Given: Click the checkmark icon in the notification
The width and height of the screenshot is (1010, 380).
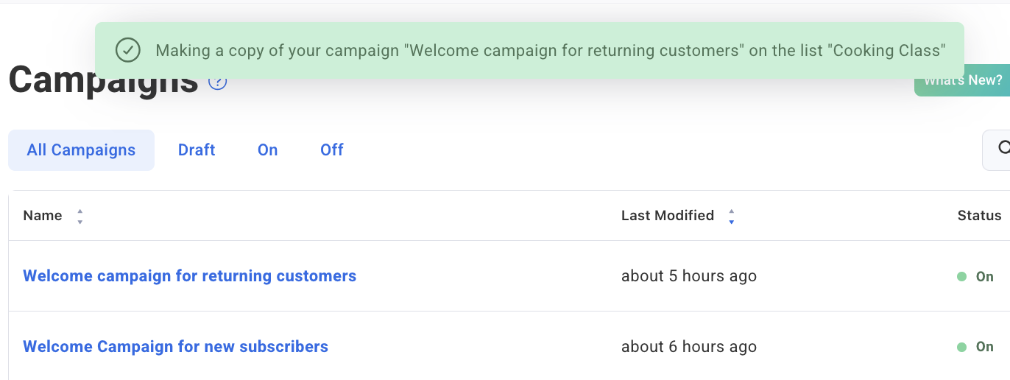Looking at the screenshot, I should coord(128,50).
